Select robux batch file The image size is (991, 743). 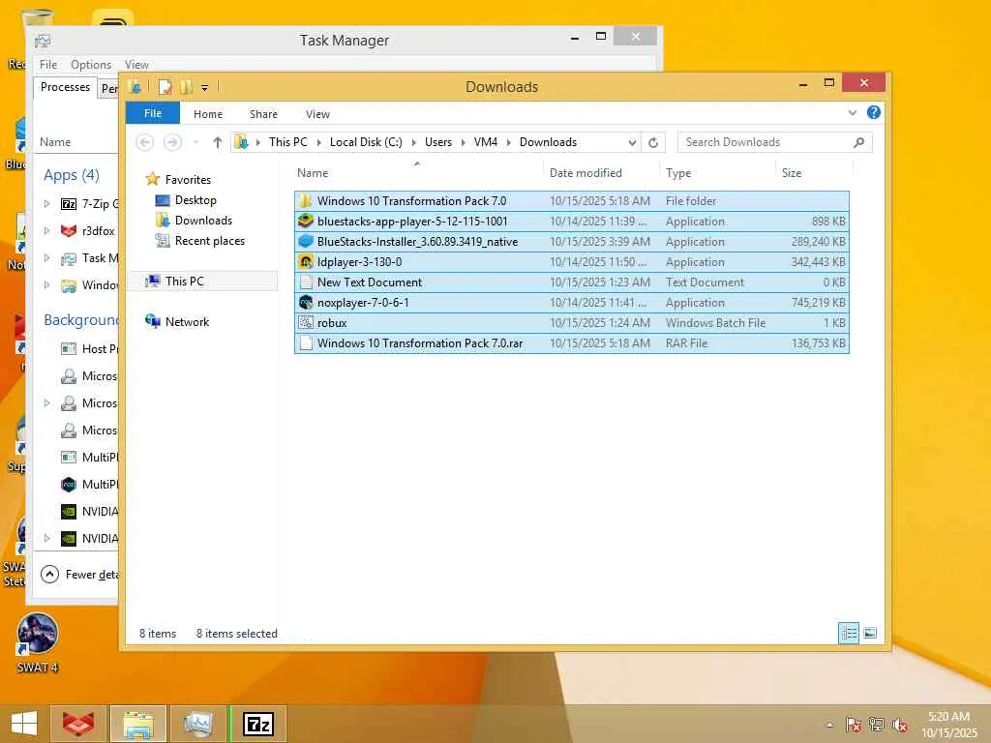571,323
